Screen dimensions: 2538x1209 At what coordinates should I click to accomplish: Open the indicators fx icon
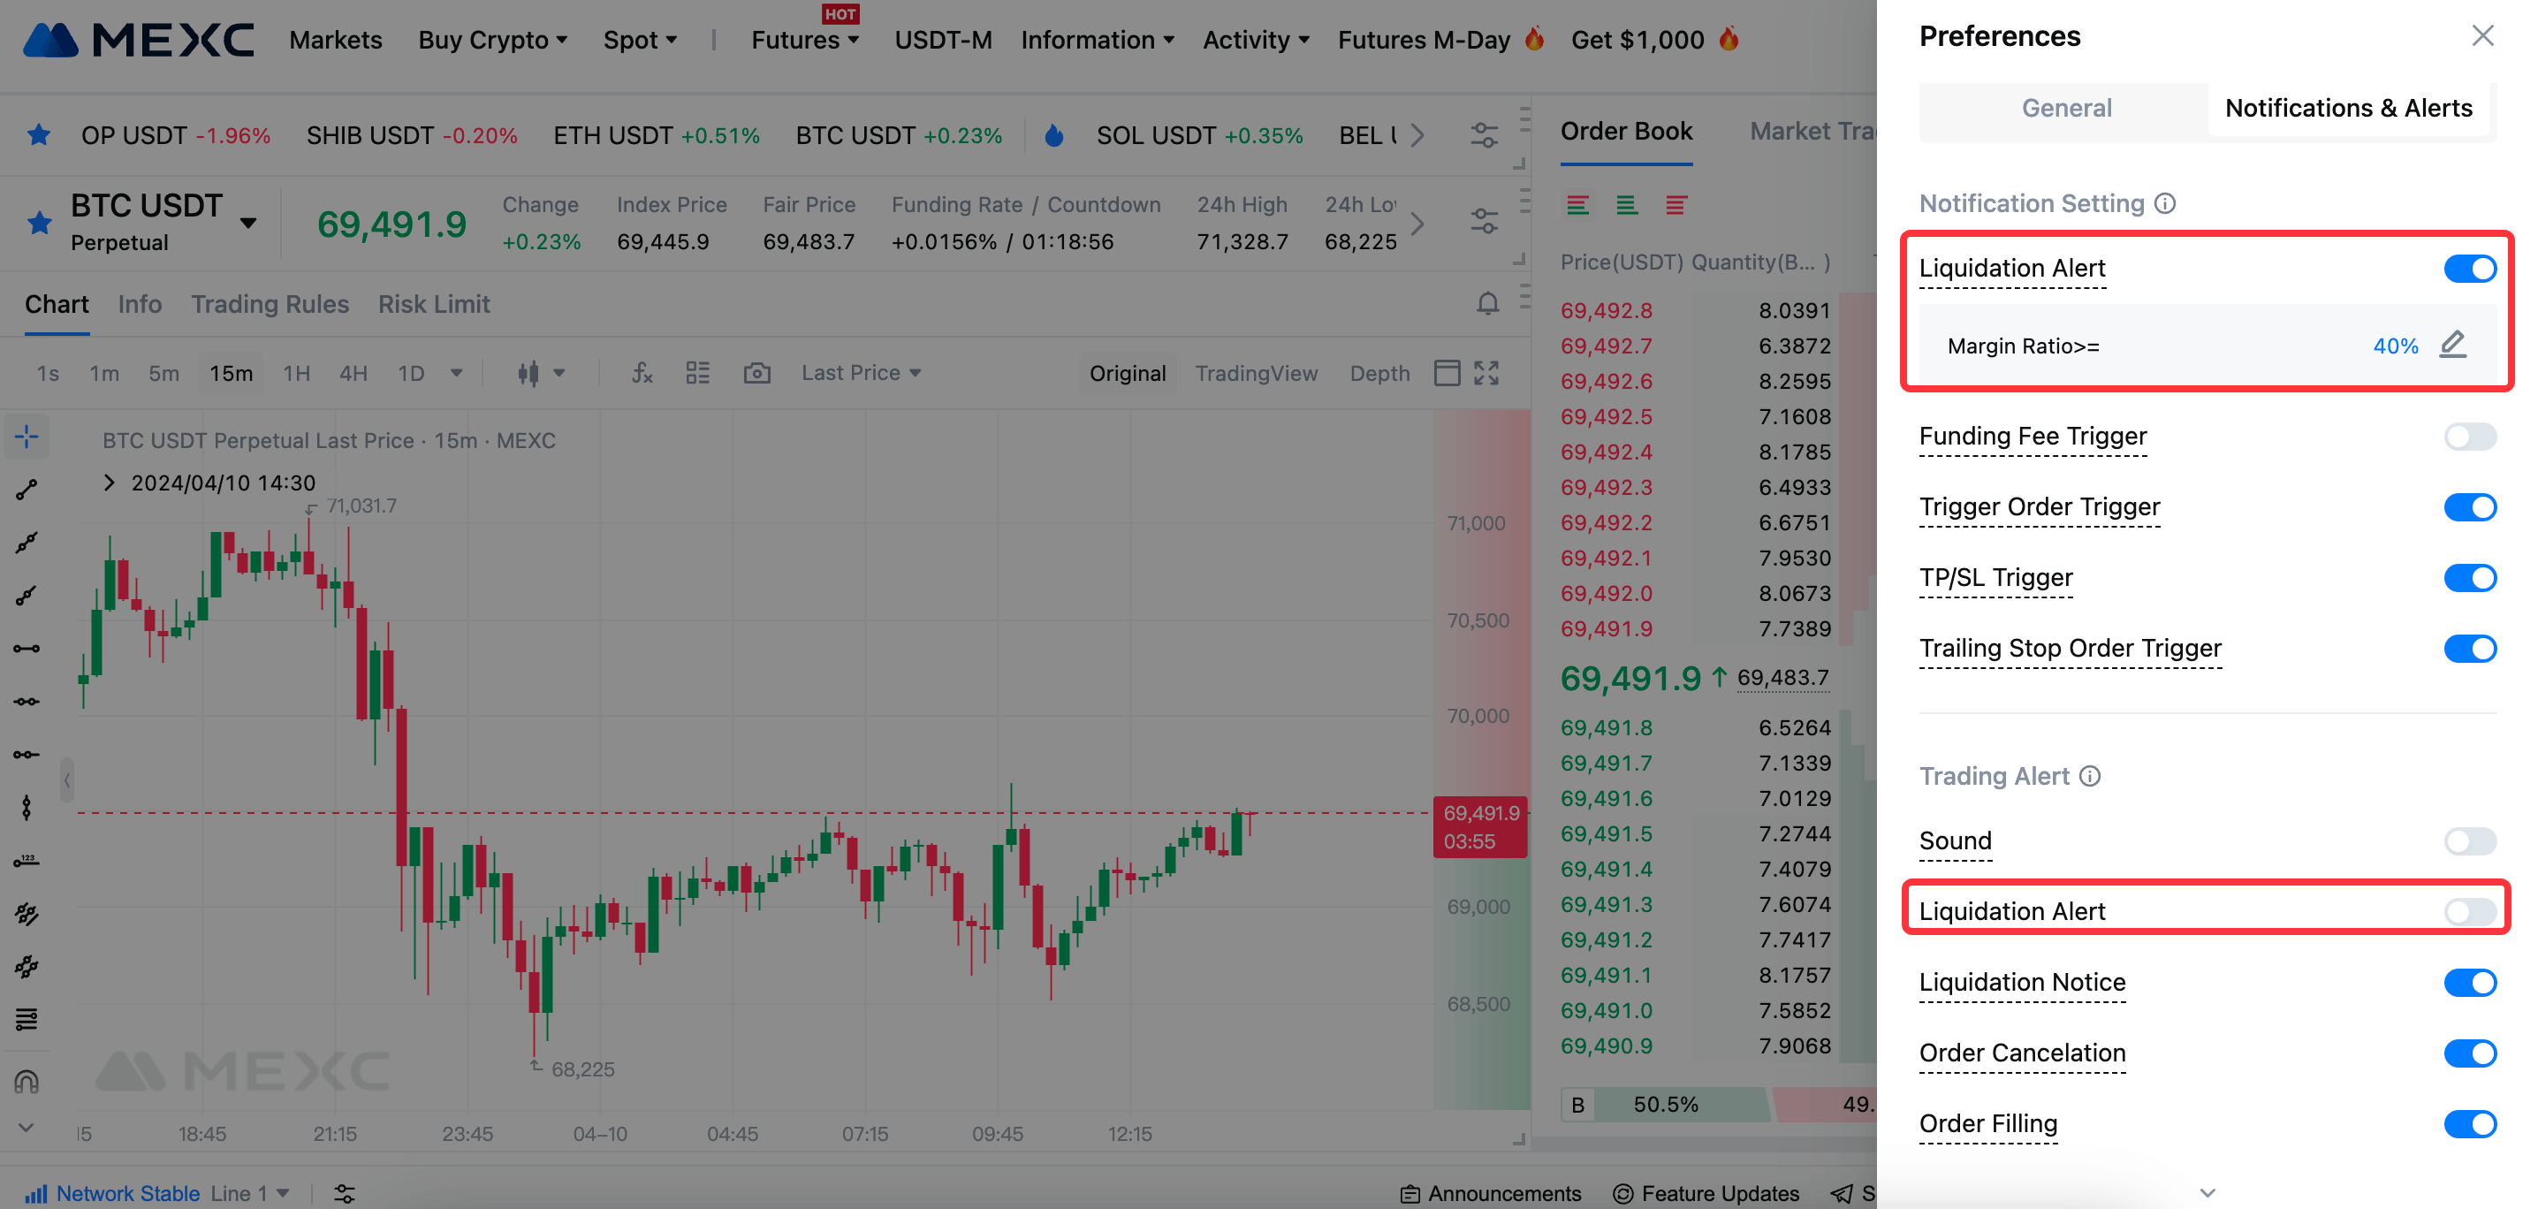(x=642, y=372)
